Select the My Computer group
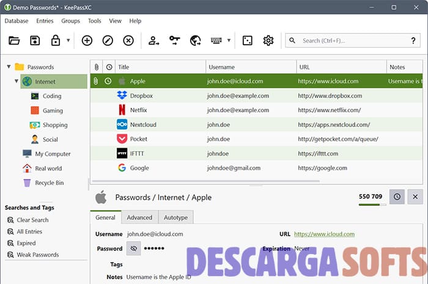 coord(53,154)
